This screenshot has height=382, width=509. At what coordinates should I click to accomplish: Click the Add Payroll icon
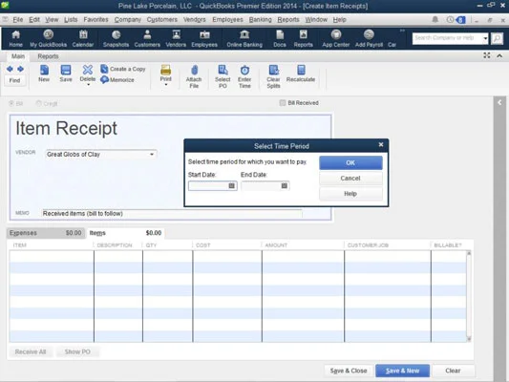(369, 38)
